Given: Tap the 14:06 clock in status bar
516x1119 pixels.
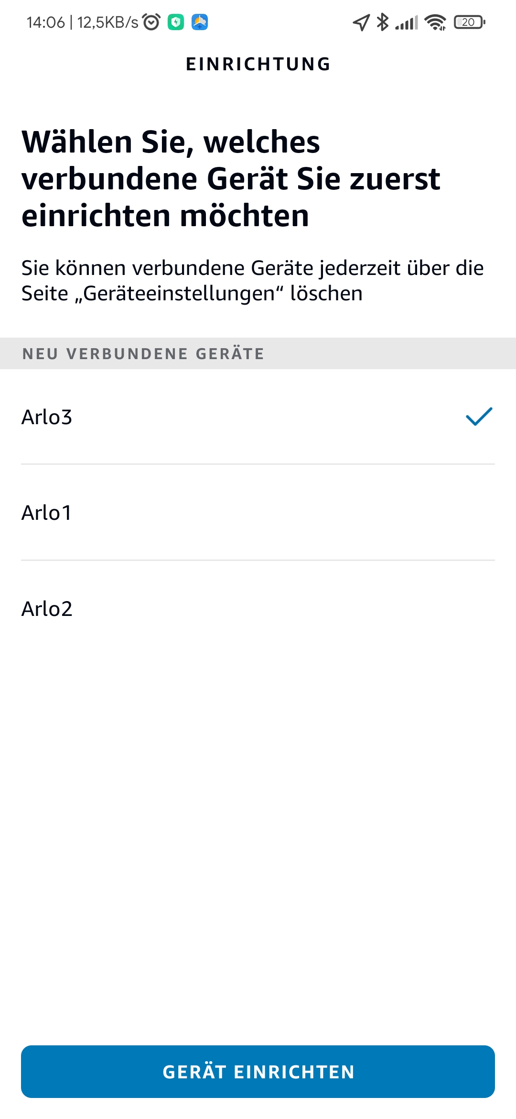Looking at the screenshot, I should pos(45,22).
